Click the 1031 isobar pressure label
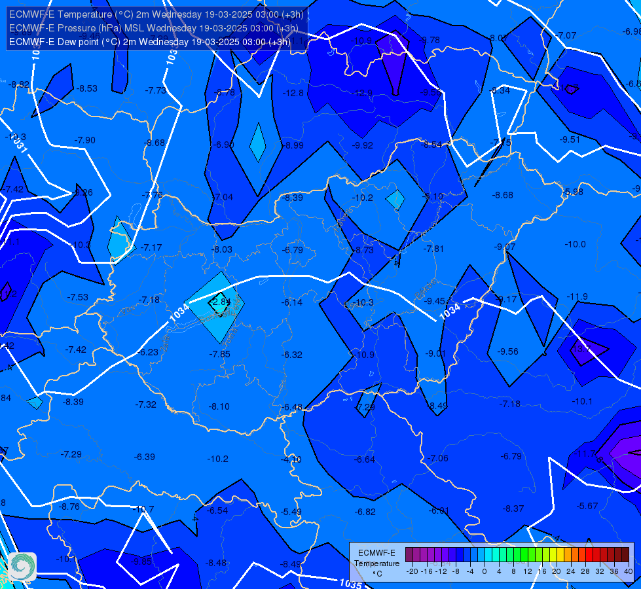 pyautogui.click(x=19, y=145)
